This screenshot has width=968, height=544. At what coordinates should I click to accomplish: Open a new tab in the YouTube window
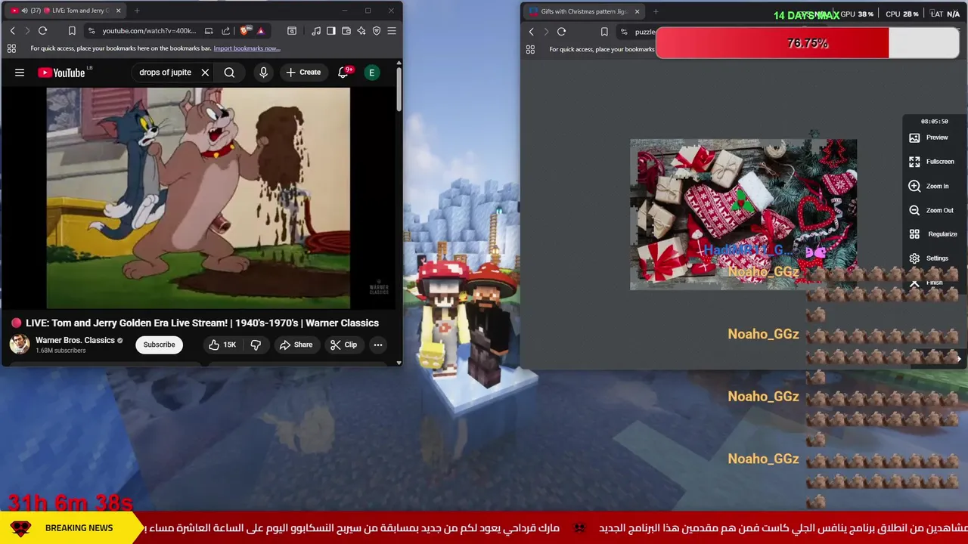click(137, 11)
